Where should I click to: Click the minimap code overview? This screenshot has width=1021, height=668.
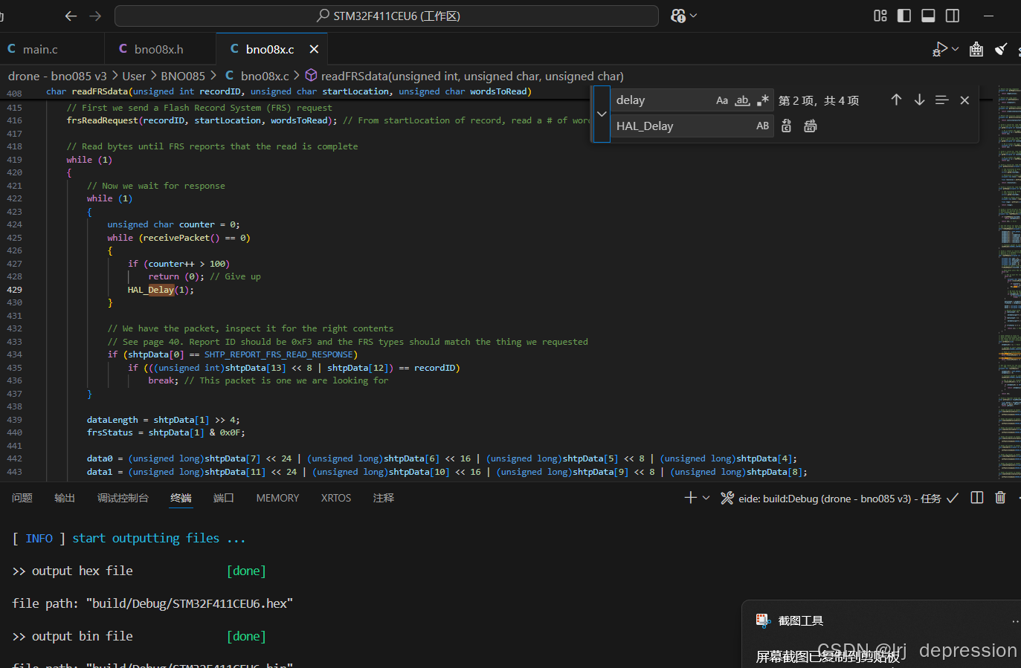tap(1009, 282)
